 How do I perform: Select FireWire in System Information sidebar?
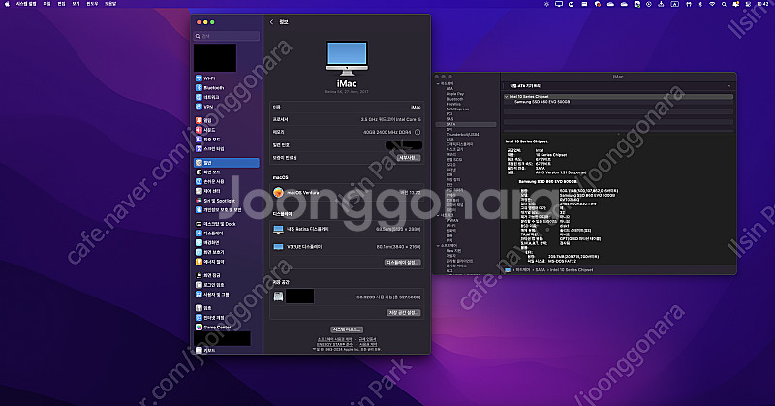click(x=453, y=104)
